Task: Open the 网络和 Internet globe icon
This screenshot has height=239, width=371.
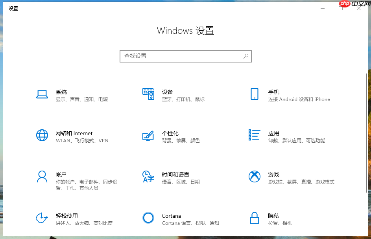Action: (x=42, y=135)
